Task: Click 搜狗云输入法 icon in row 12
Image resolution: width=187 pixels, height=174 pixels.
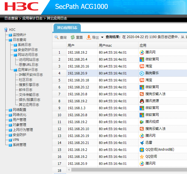Action: click(142, 129)
